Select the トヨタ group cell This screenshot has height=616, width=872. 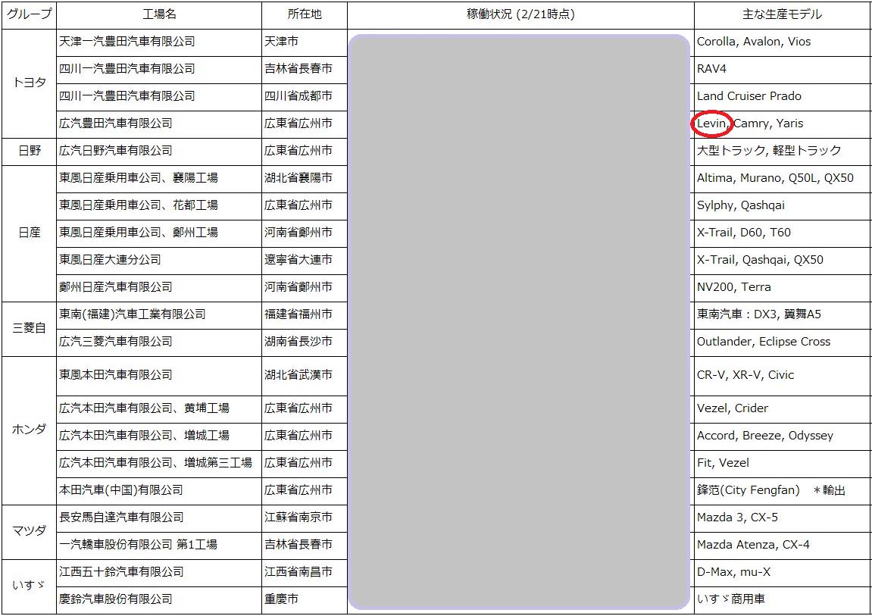(29, 83)
